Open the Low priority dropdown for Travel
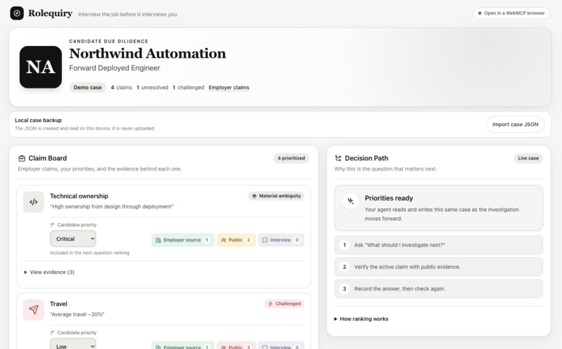 click(73, 344)
